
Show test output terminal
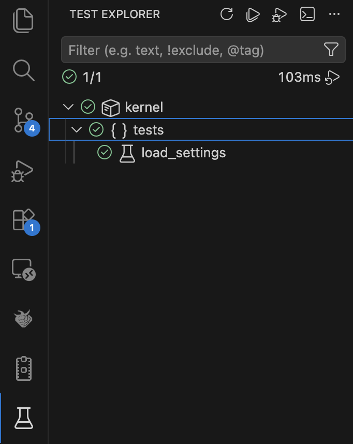pyautogui.click(x=307, y=14)
